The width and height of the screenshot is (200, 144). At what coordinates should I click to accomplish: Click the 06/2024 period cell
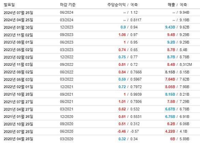point(67,12)
